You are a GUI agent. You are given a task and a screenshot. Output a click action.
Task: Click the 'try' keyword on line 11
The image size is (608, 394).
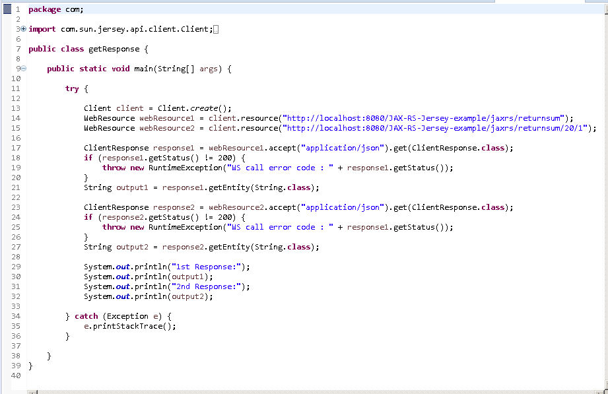pyautogui.click(x=72, y=89)
